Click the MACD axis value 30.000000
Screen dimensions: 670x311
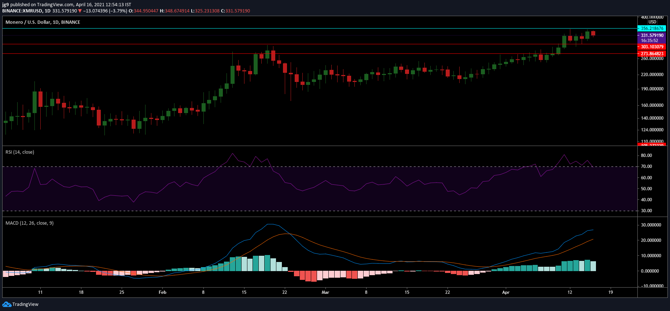(651, 225)
